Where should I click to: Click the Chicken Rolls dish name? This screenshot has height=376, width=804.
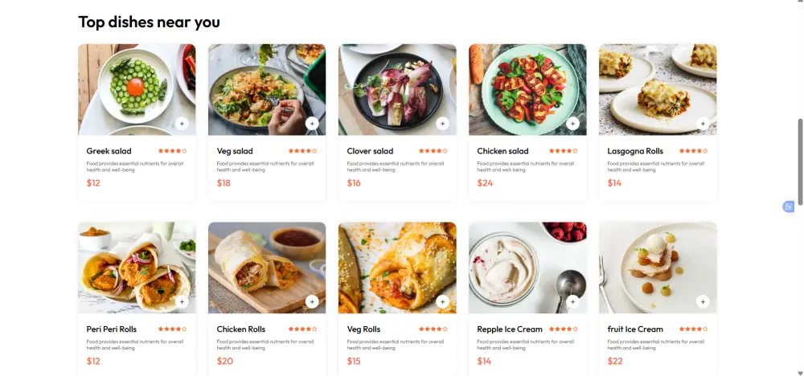tap(241, 329)
